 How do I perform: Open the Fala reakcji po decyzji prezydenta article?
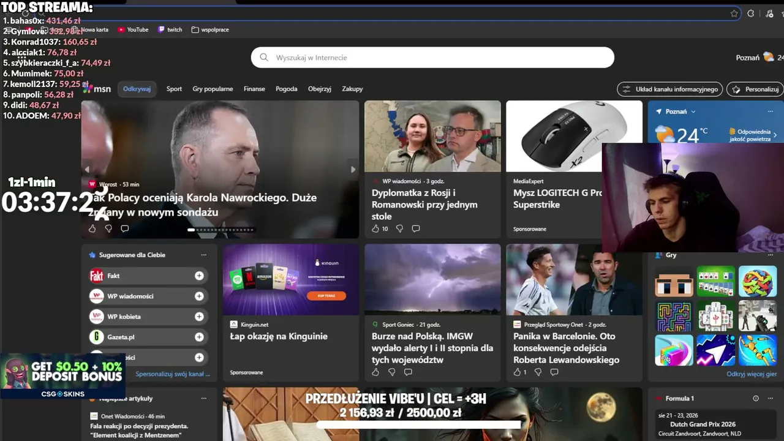139,431
